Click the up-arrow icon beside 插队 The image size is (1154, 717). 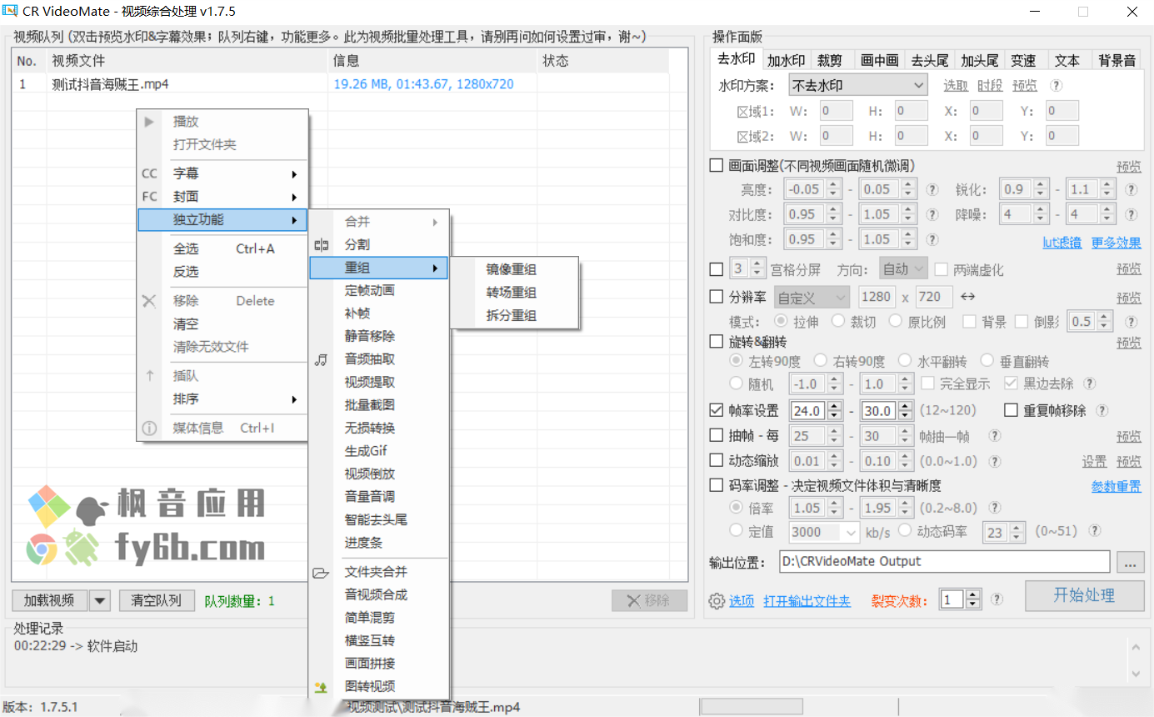click(x=149, y=376)
